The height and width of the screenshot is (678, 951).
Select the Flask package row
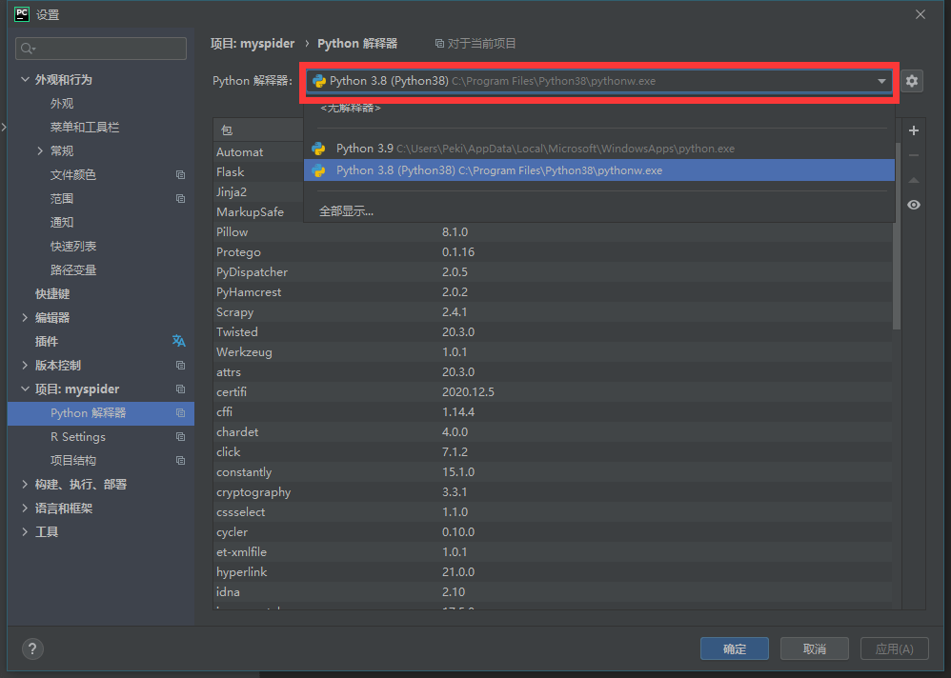coord(259,172)
